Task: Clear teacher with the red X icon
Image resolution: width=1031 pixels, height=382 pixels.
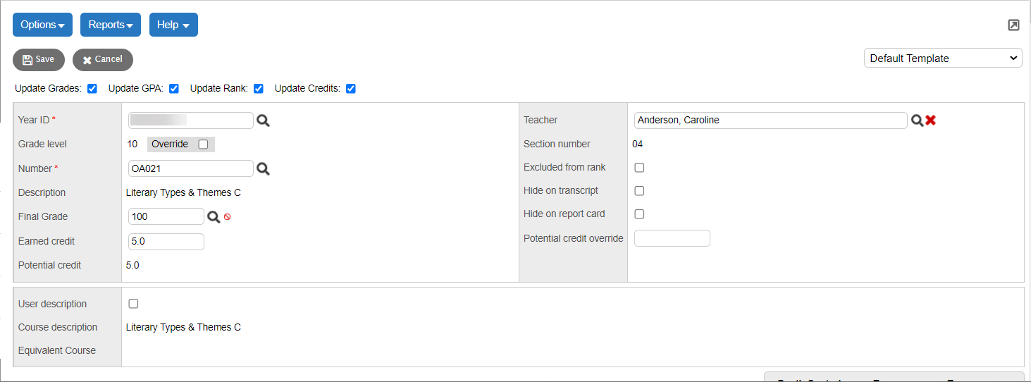Action: pyautogui.click(x=930, y=121)
